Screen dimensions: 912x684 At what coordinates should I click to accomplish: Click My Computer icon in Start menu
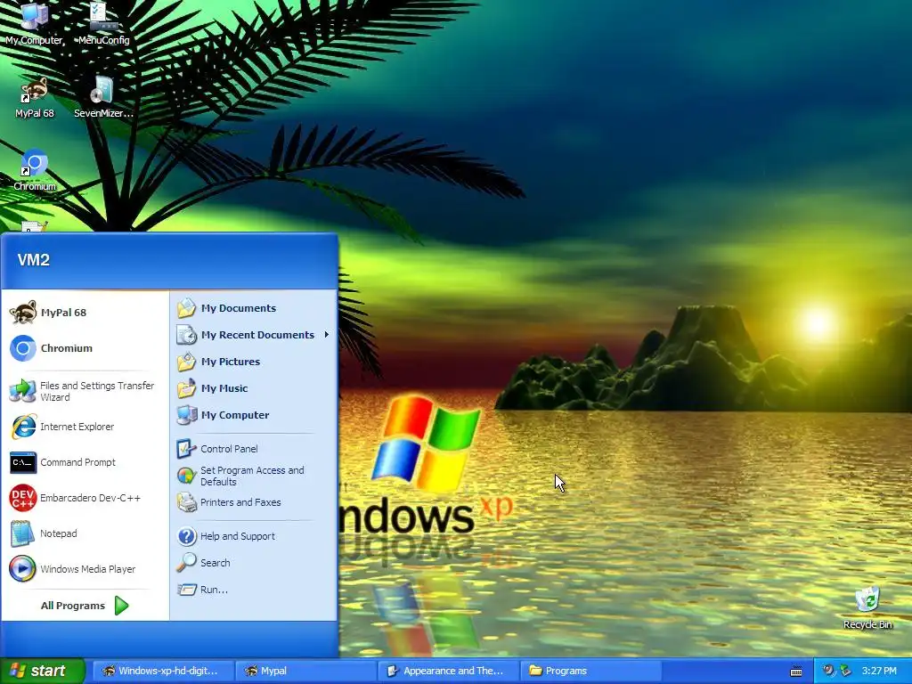click(187, 415)
